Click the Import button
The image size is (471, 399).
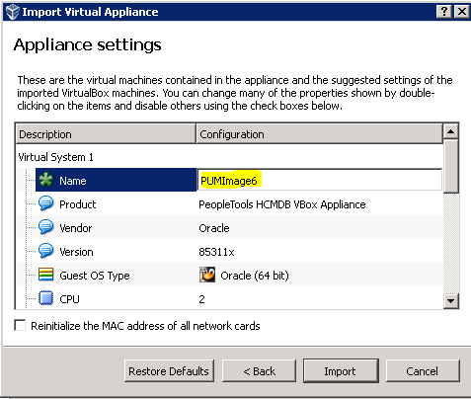point(341,371)
